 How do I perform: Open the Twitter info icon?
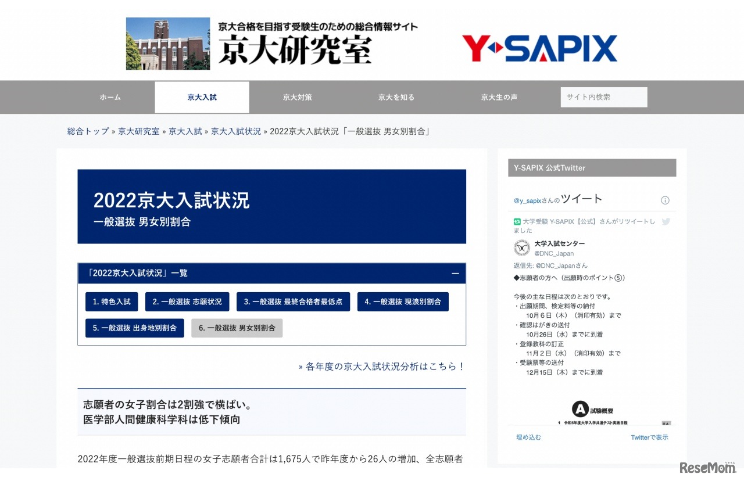tap(665, 200)
